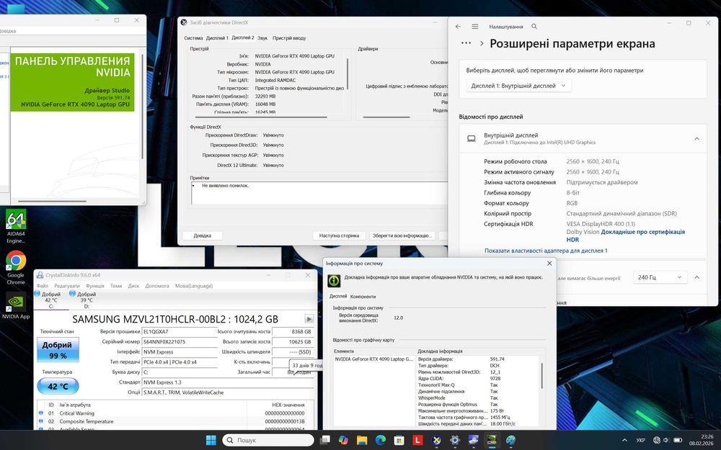721x450 pixels.
Task: Open the Settings breadcrumb ellipsis
Action: click(x=466, y=43)
